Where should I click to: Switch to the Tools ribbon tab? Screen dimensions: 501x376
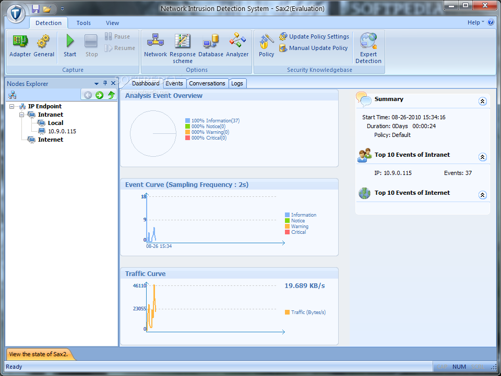(83, 23)
